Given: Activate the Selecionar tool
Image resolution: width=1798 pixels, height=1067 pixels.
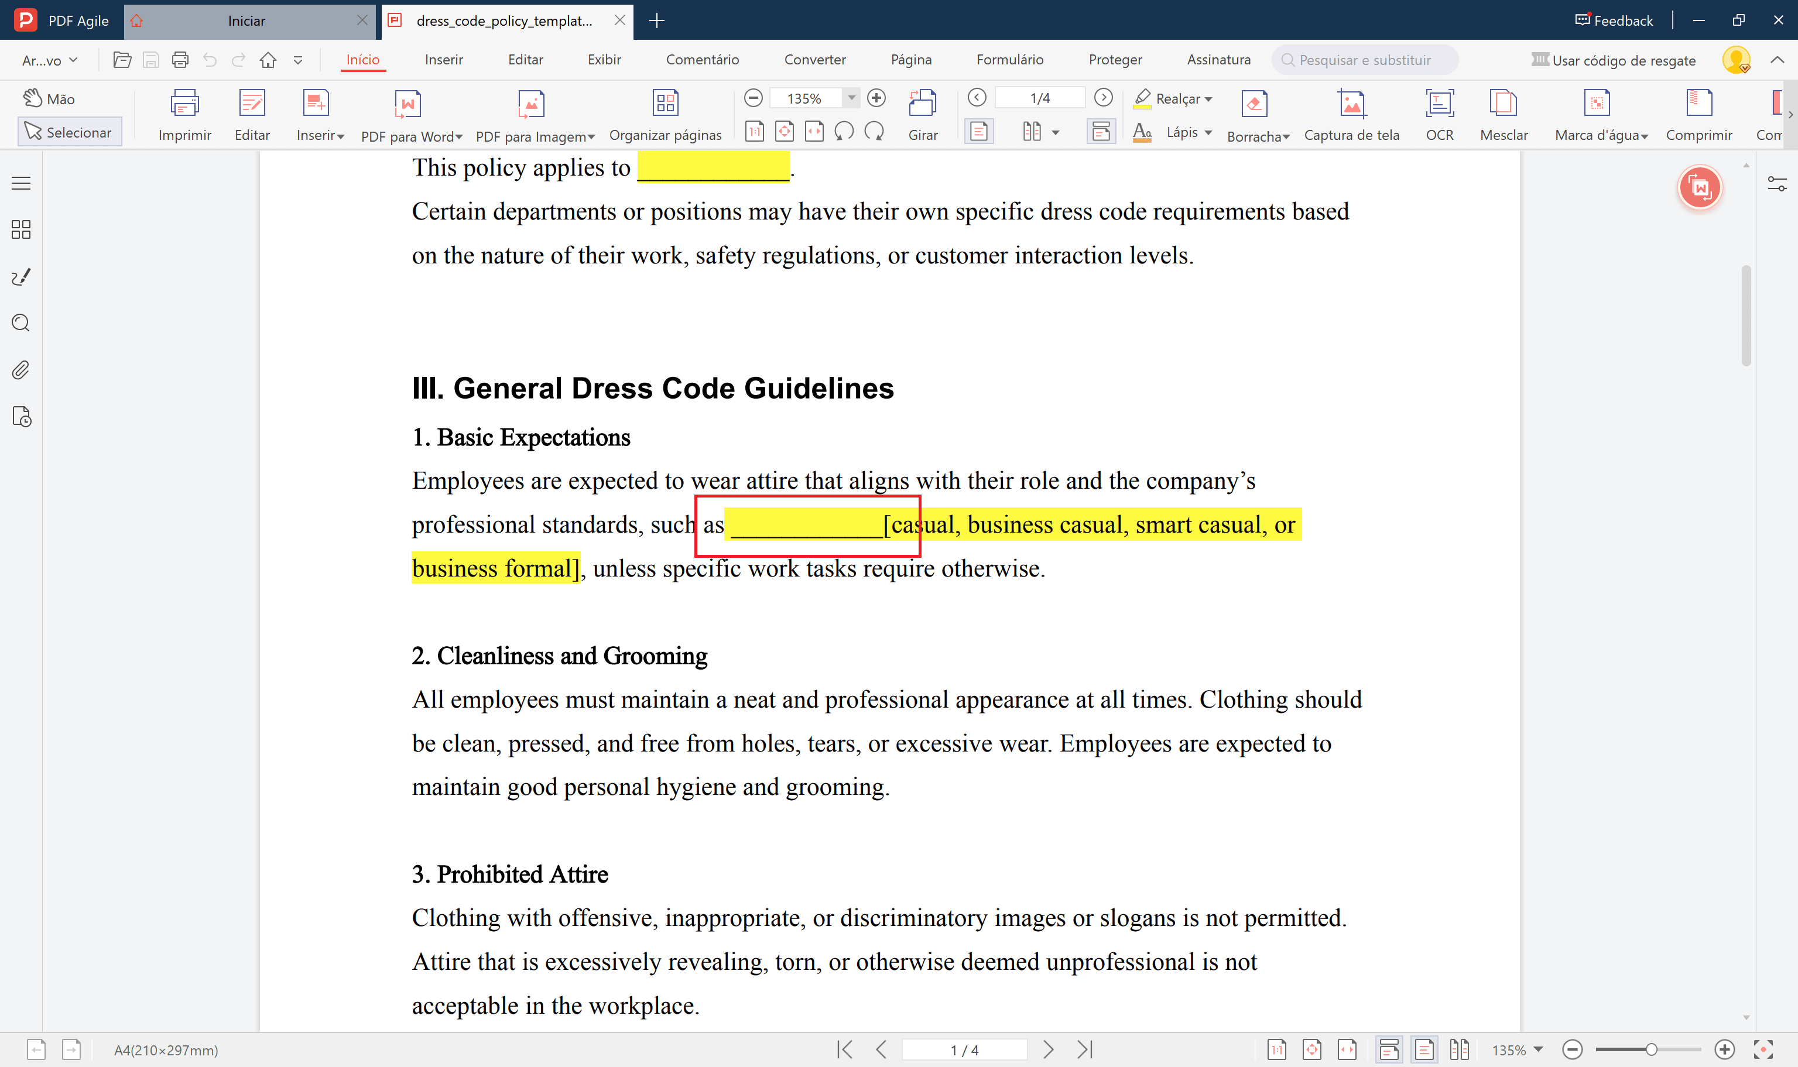Looking at the screenshot, I should click(69, 132).
